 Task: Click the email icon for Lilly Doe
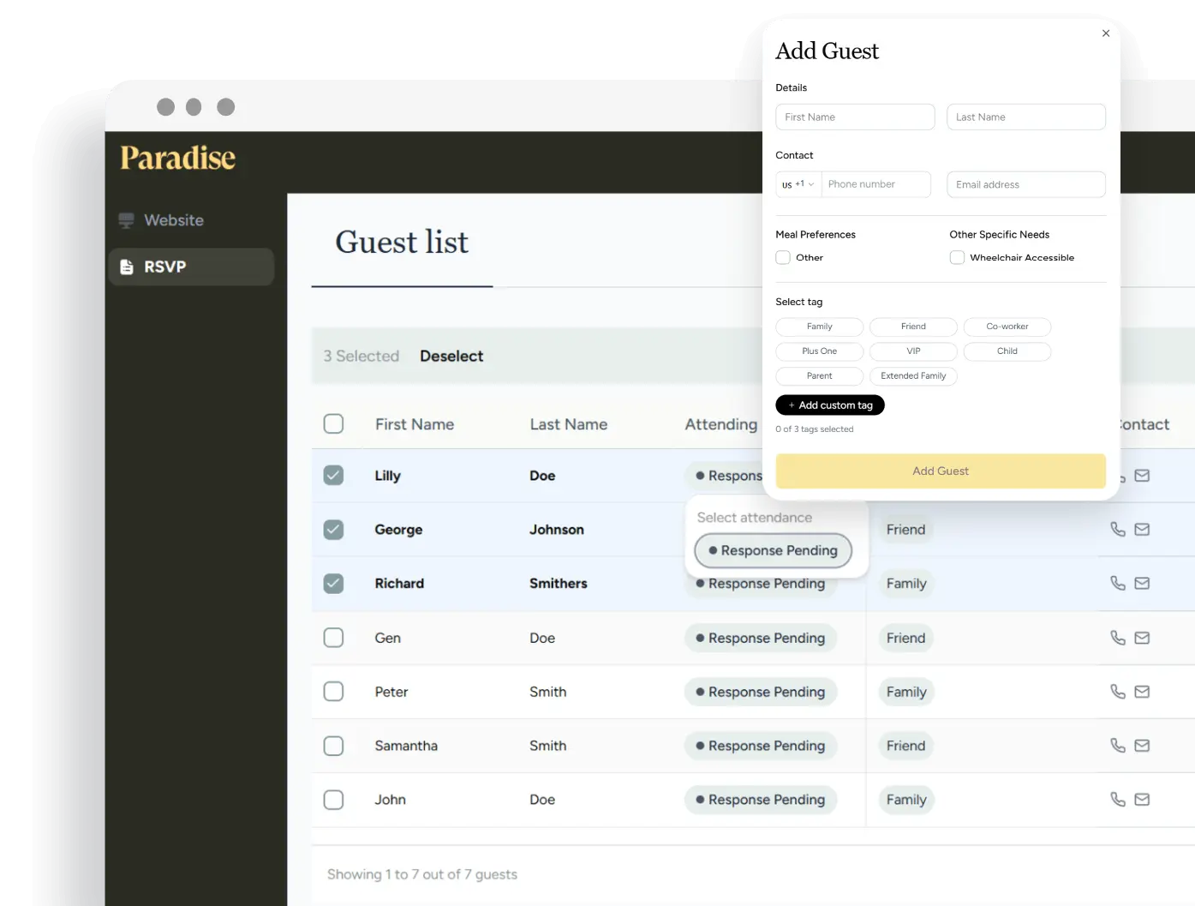[1142, 476]
